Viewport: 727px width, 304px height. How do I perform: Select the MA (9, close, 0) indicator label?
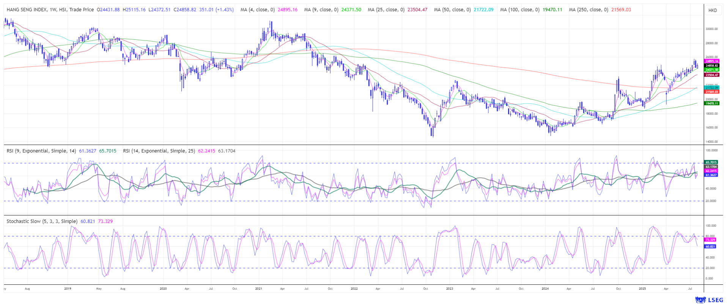(321, 10)
